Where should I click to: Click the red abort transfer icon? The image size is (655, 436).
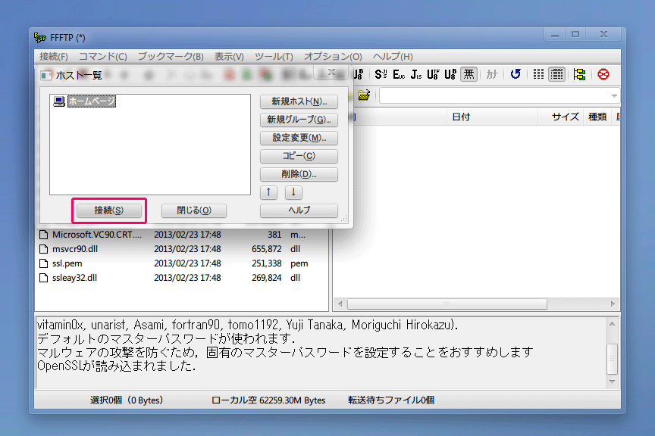(x=603, y=74)
